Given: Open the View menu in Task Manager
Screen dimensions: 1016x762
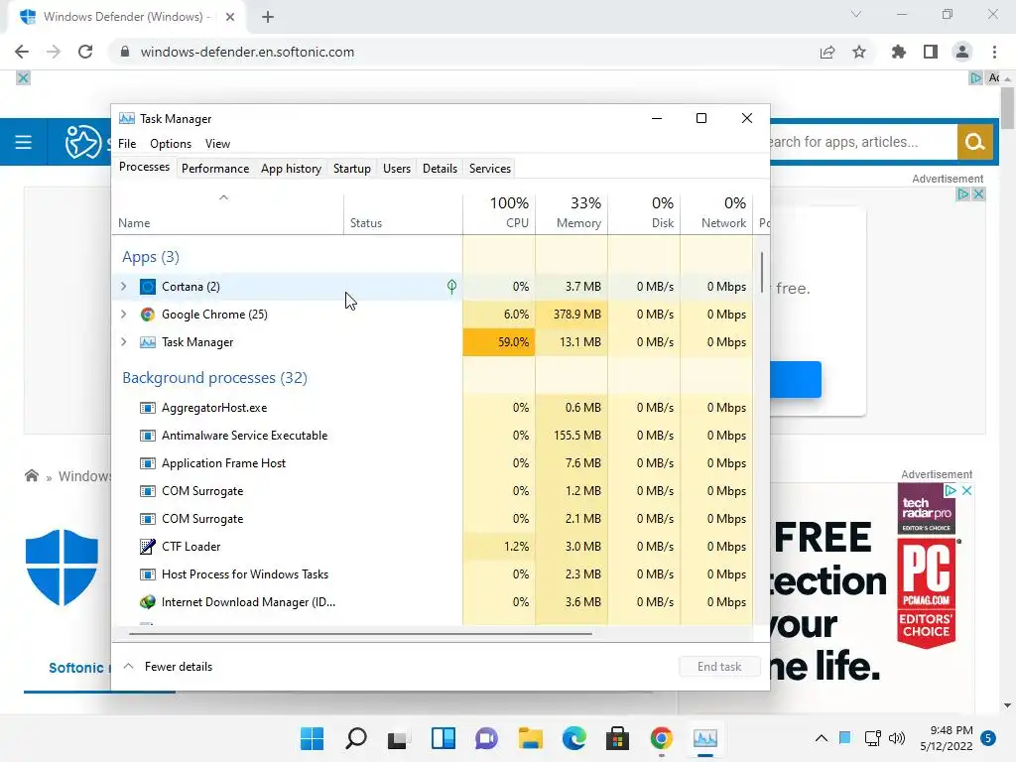Looking at the screenshot, I should pos(217,144).
